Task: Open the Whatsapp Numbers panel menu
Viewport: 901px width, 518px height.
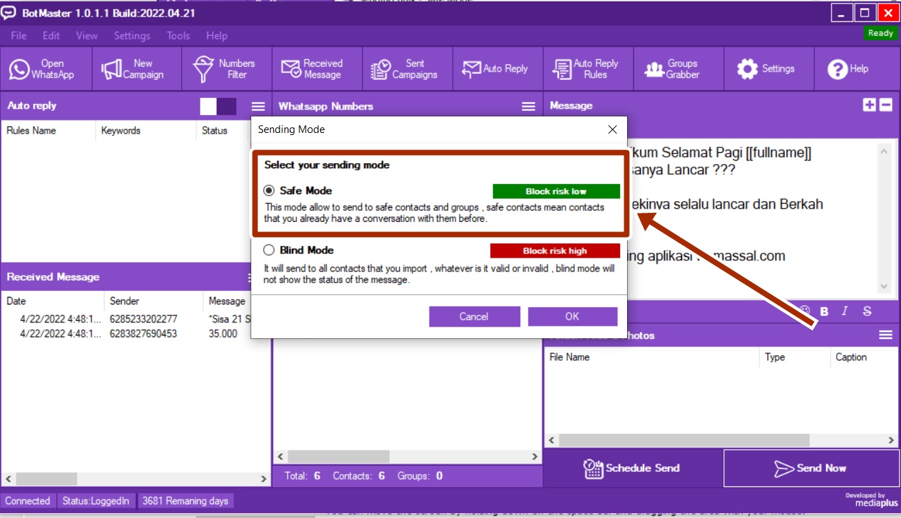Action: [529, 106]
